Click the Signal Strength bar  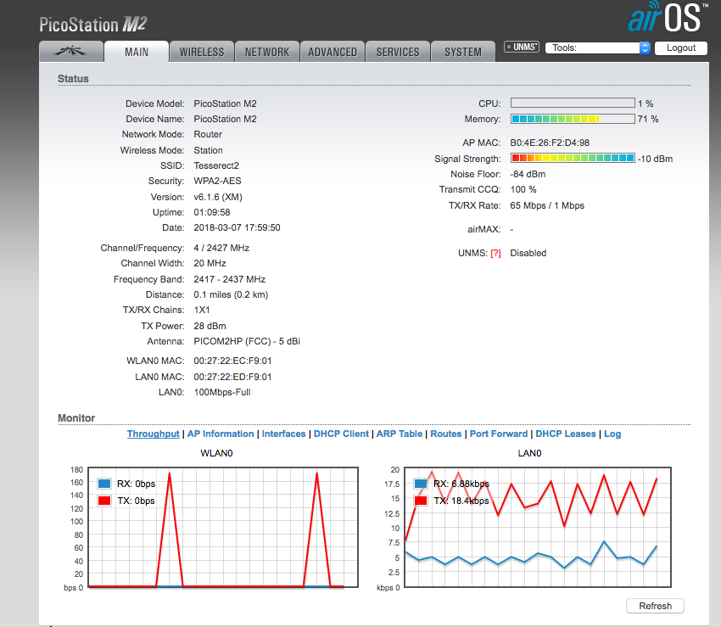pyautogui.click(x=573, y=159)
